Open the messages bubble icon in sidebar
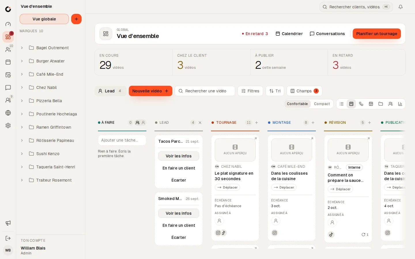415x259 pixels. [x=8, y=87]
